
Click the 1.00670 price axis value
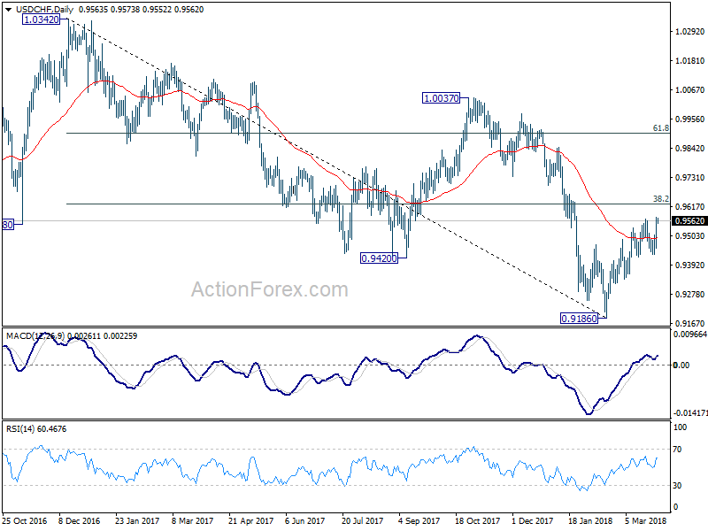pos(689,90)
